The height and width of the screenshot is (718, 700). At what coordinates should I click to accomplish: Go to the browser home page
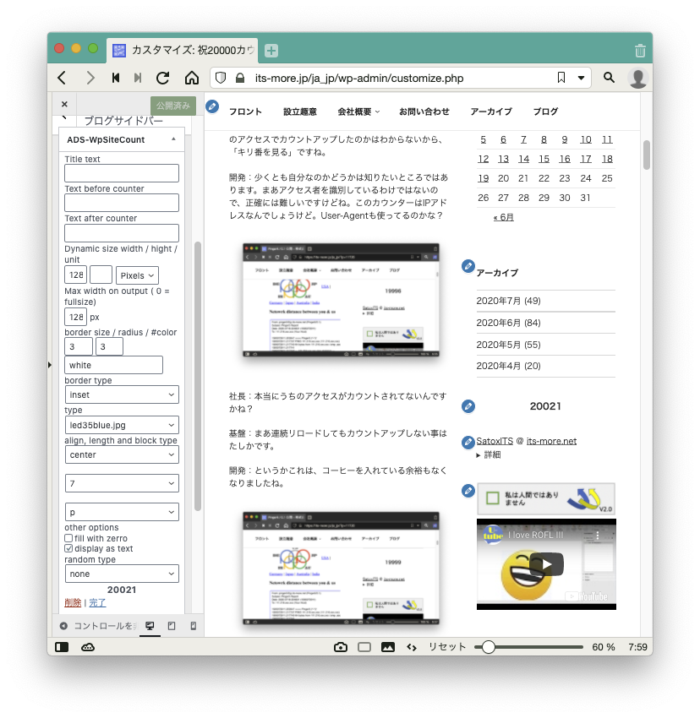(x=192, y=78)
